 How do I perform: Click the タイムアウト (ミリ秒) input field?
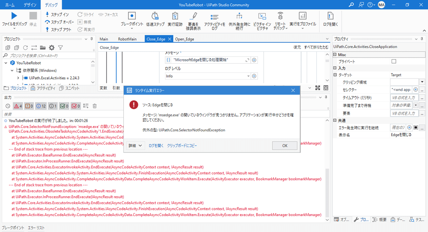tap(404, 97)
